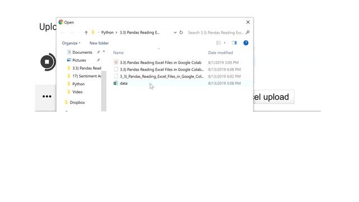Click the Video folder icon in sidebar
Image resolution: width=359 pixels, height=202 pixels.
(68, 91)
